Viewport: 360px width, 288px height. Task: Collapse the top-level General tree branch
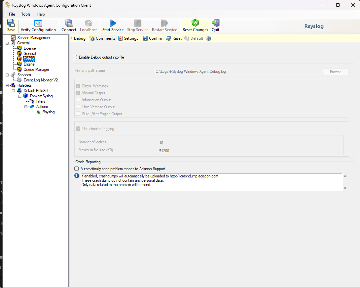tap(7, 43)
